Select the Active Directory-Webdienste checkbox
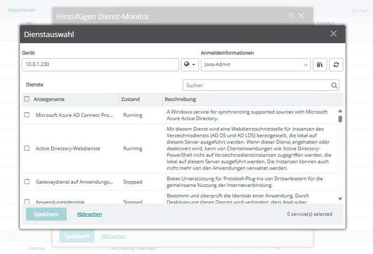The width and height of the screenshot is (373, 254). pos(27,148)
